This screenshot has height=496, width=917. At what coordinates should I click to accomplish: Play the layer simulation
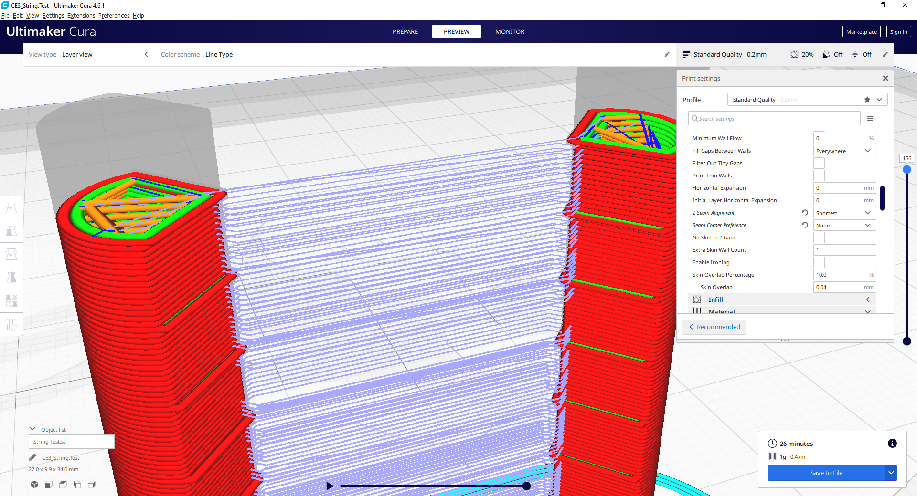pyautogui.click(x=330, y=486)
